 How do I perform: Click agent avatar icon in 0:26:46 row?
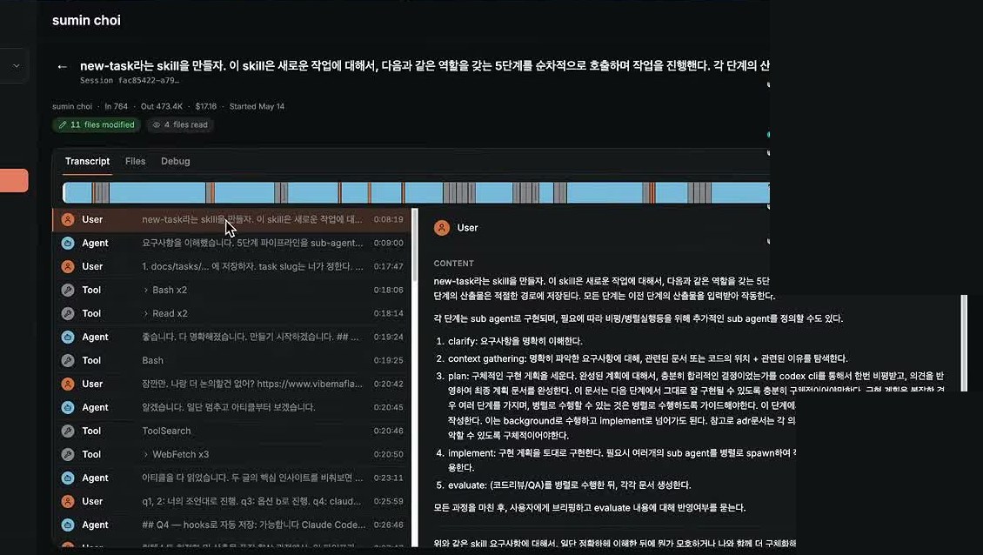pyautogui.click(x=68, y=525)
